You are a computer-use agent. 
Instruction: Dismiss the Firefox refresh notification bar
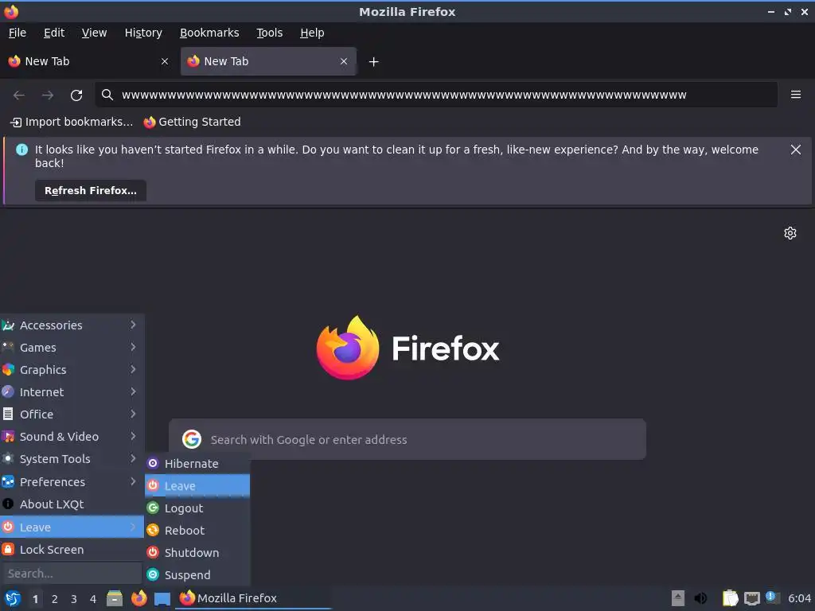tap(795, 150)
